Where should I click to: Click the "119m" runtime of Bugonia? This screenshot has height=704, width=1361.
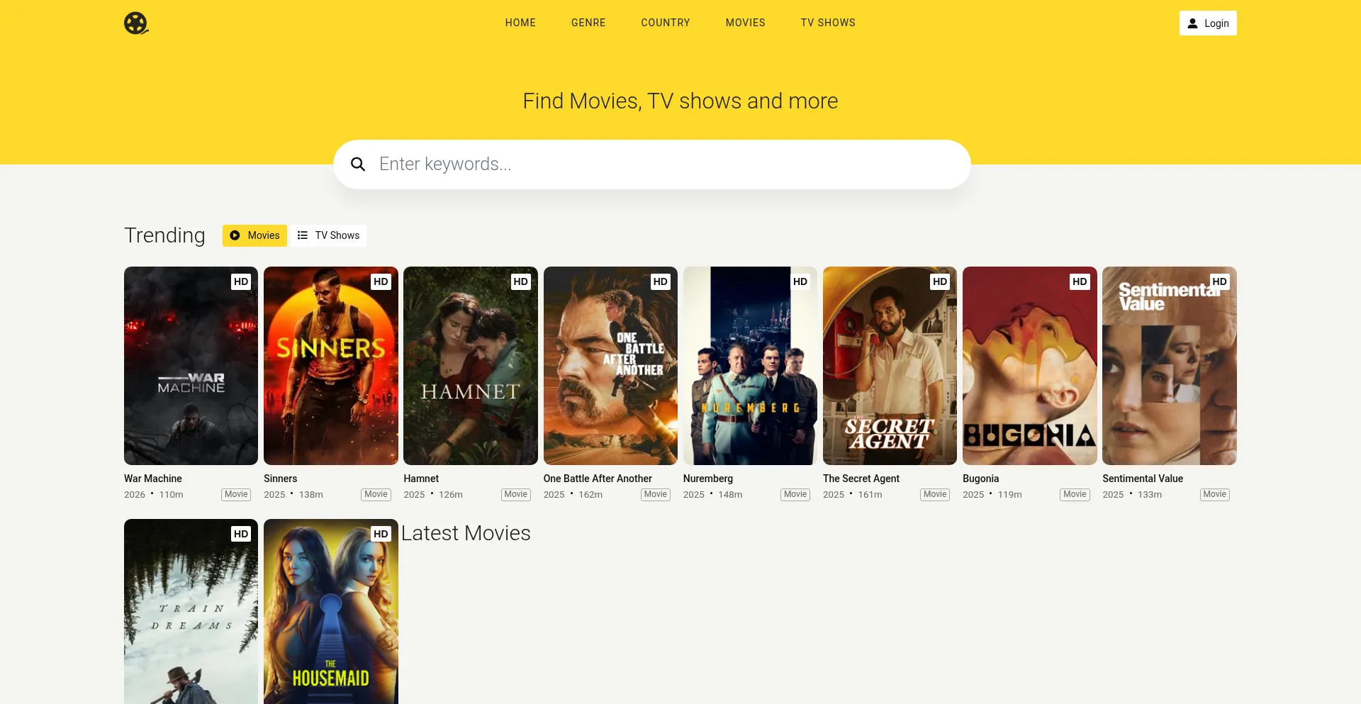[x=1010, y=495]
